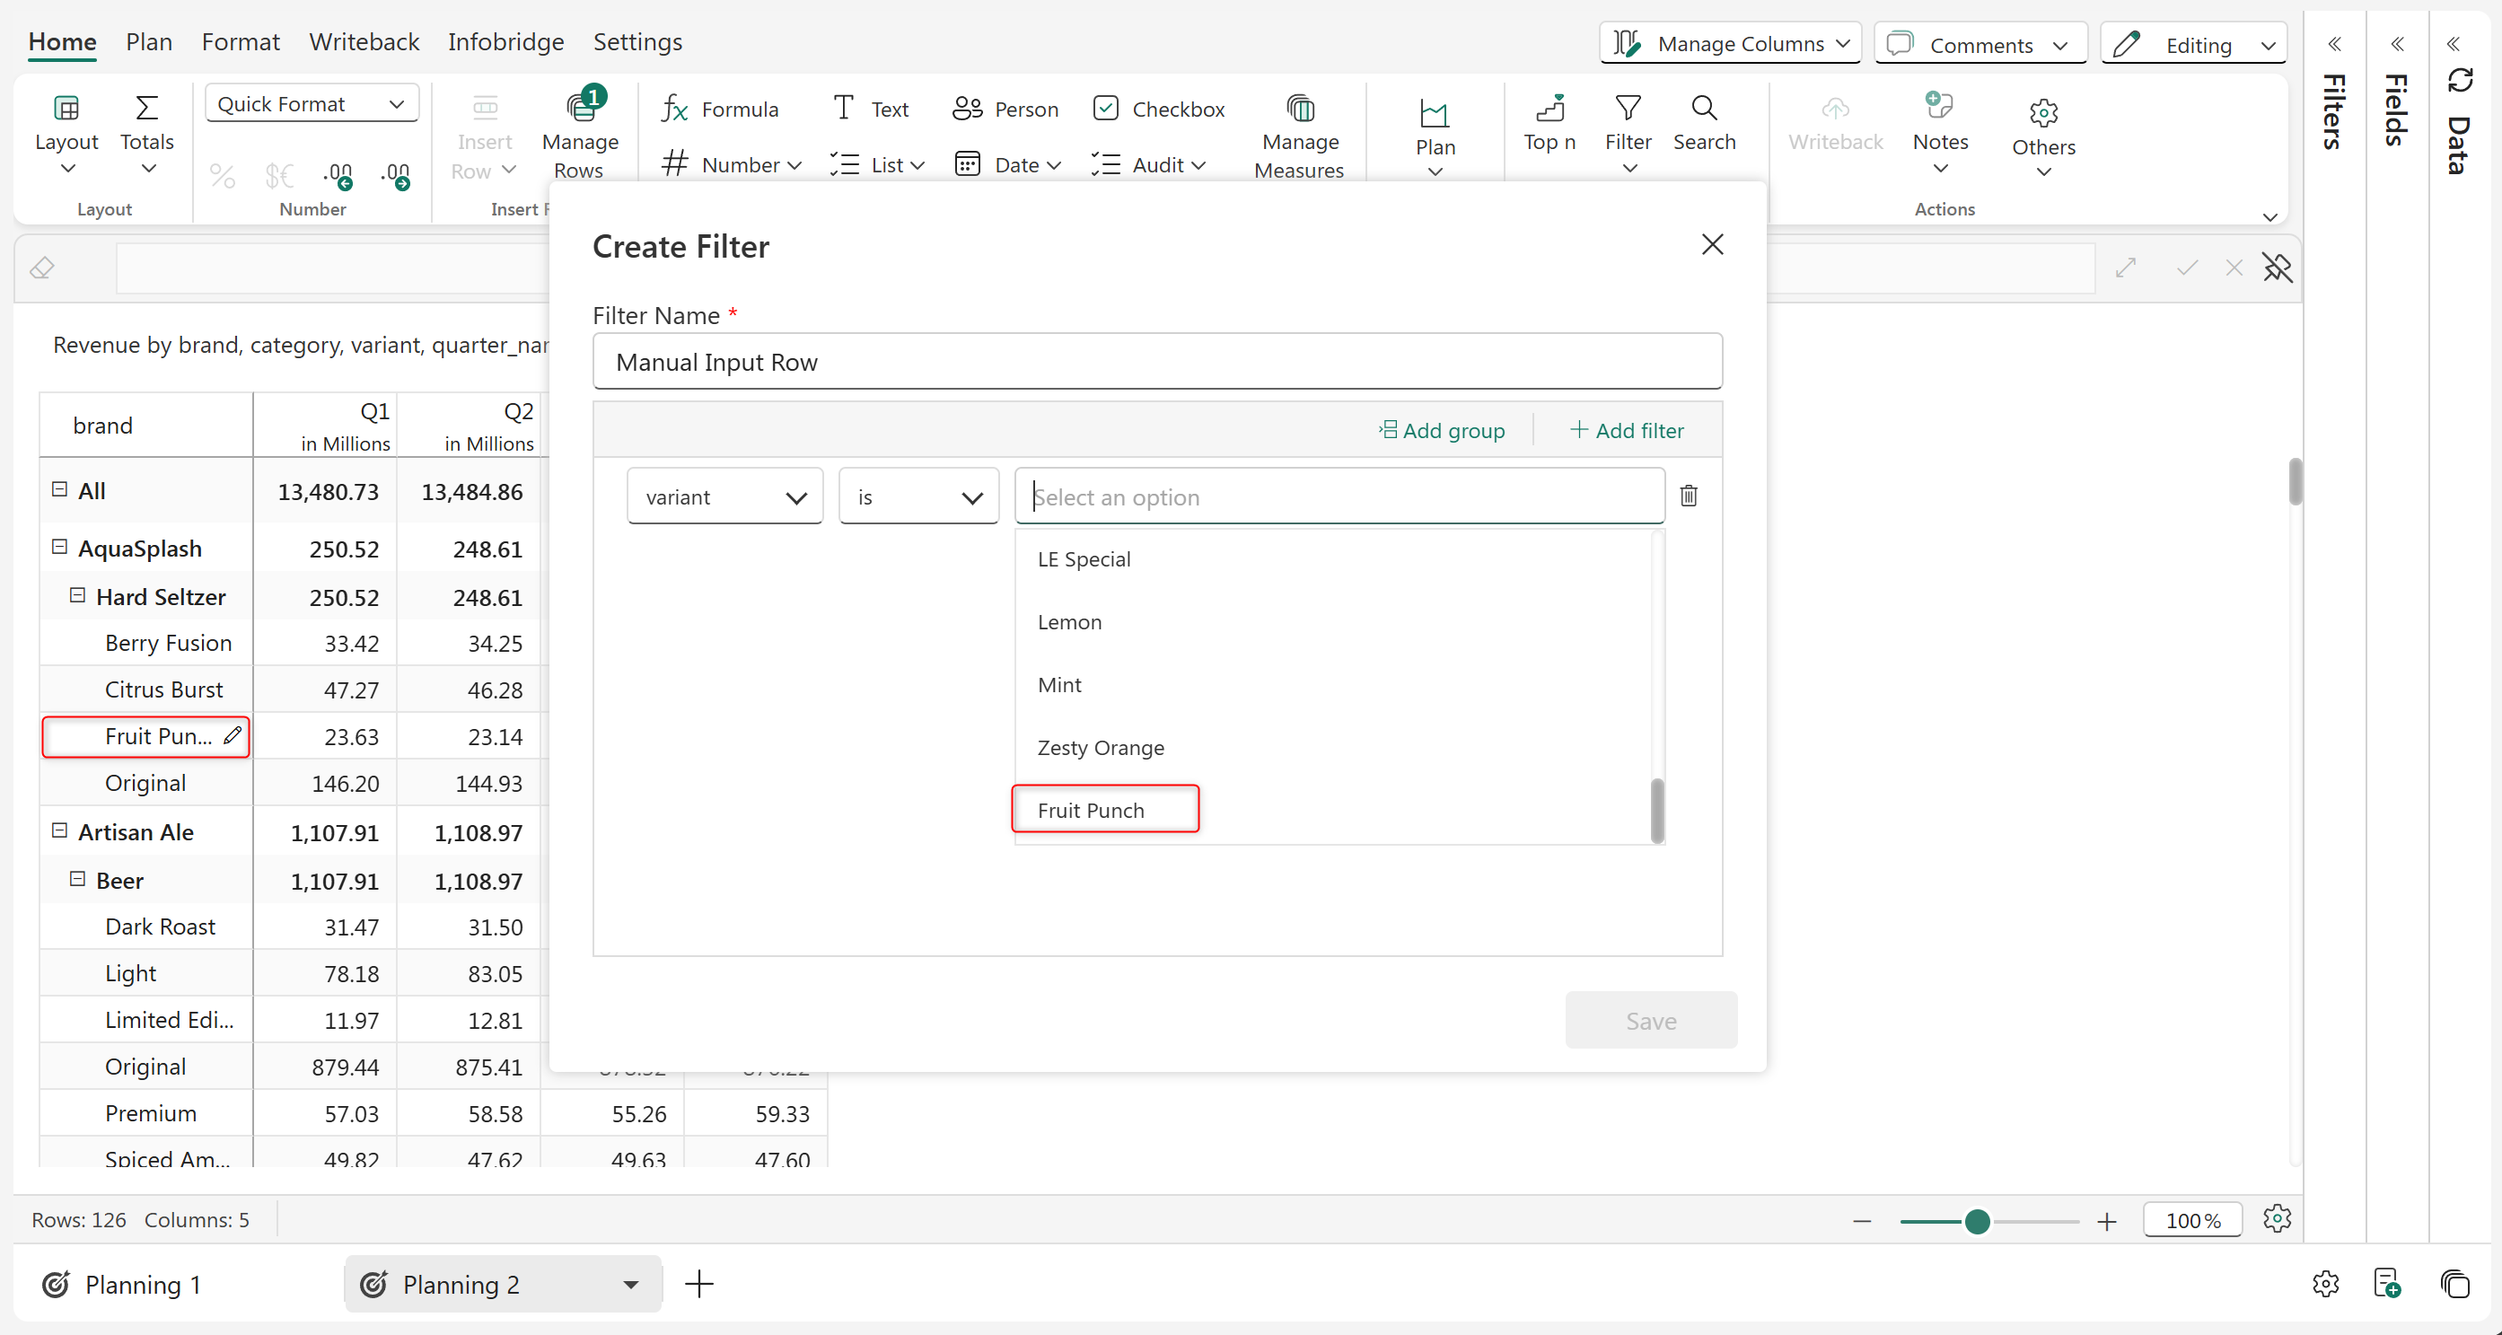Open the Manage Measures tool
The width and height of the screenshot is (2502, 1335).
coord(1299,135)
